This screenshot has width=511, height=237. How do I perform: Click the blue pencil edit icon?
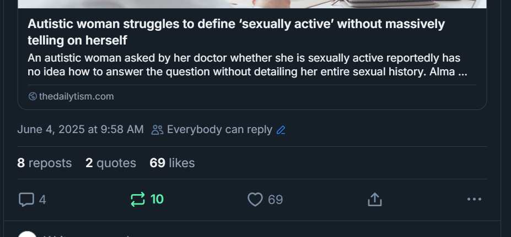pos(281,130)
